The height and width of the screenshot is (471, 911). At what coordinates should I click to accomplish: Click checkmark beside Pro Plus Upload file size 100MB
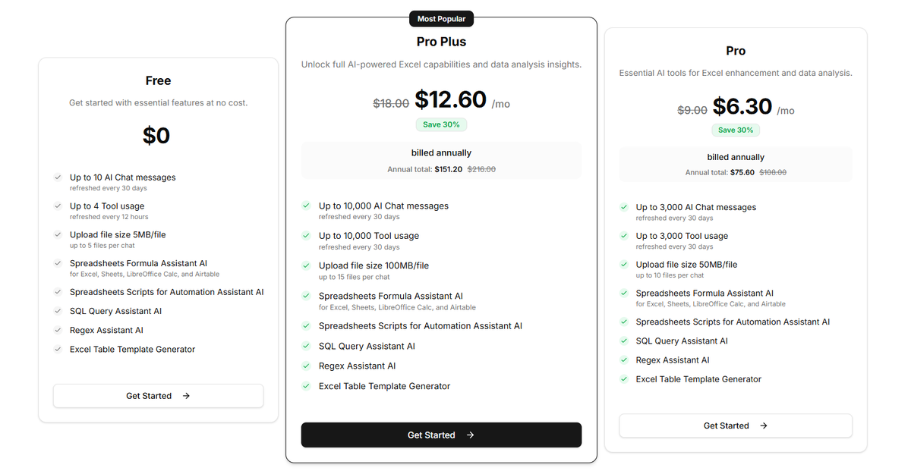[306, 265]
